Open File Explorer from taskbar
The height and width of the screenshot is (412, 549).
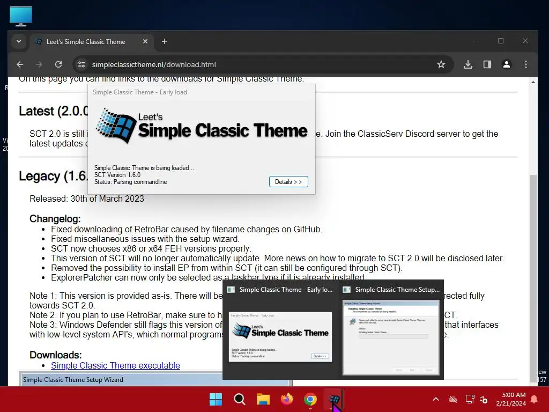click(263, 399)
